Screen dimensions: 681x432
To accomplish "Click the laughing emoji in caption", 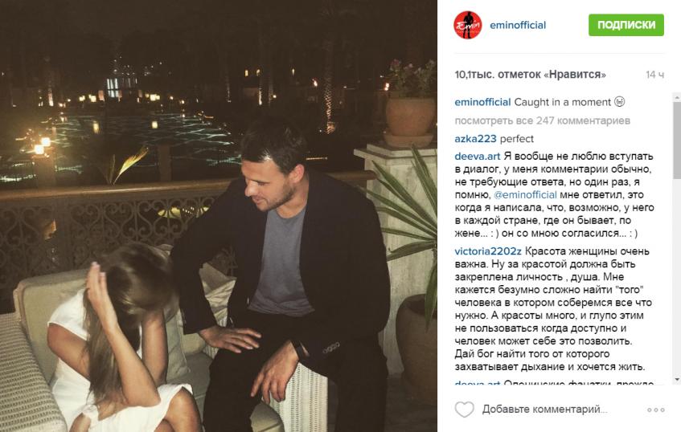I will [x=620, y=102].
